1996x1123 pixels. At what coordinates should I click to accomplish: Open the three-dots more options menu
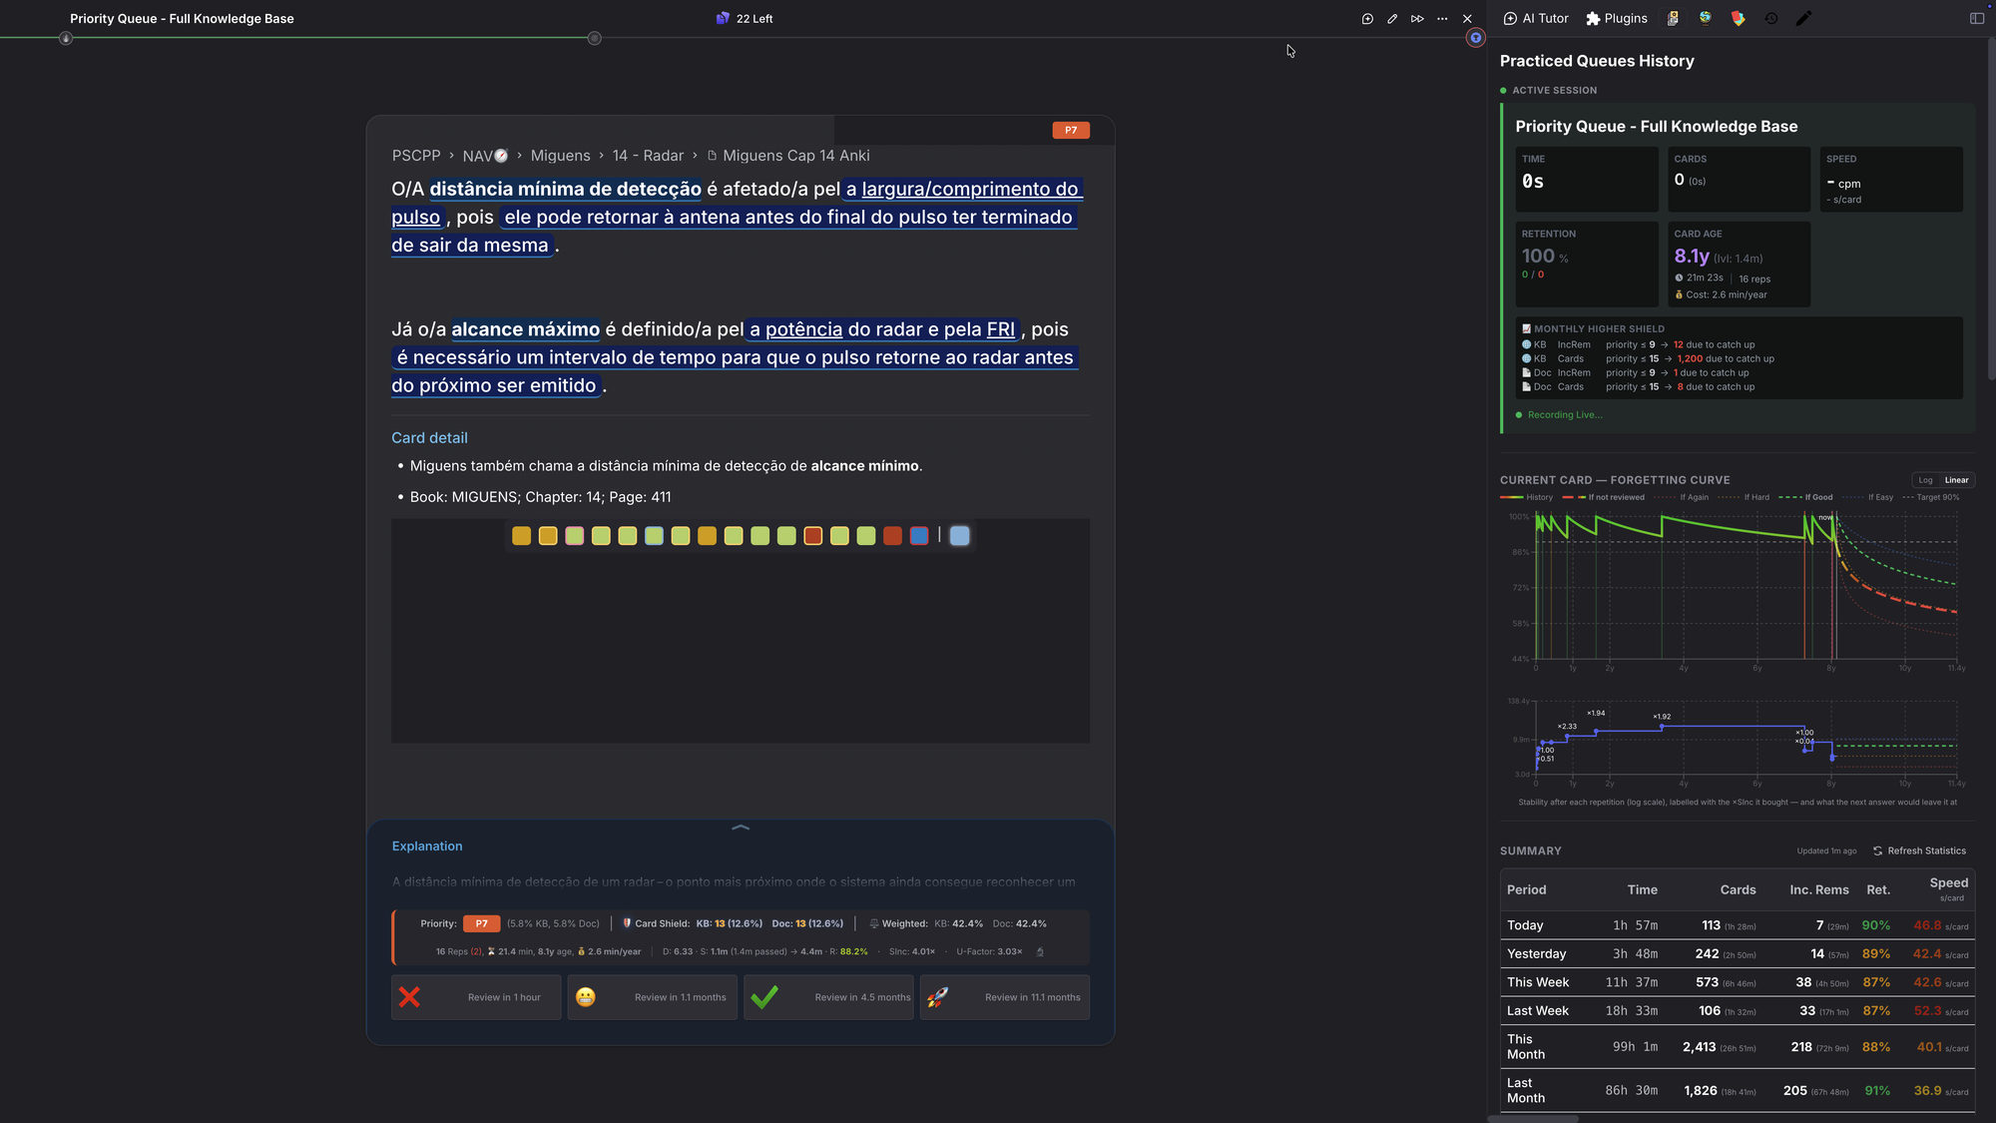[x=1442, y=19]
